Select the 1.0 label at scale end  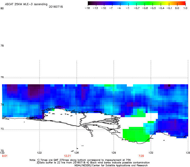pyautogui.click(x=185, y=8)
